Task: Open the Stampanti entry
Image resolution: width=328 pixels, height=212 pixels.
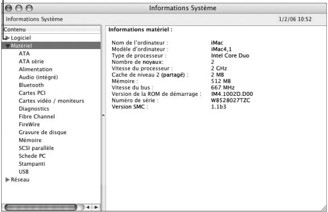Action: (x=32, y=164)
